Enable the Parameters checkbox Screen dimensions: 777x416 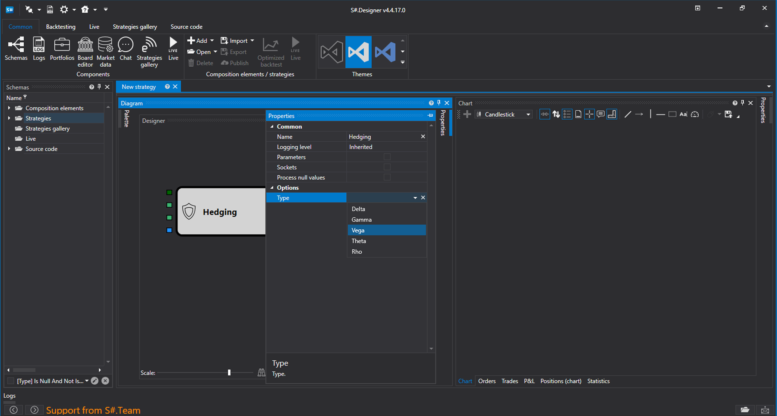387,157
